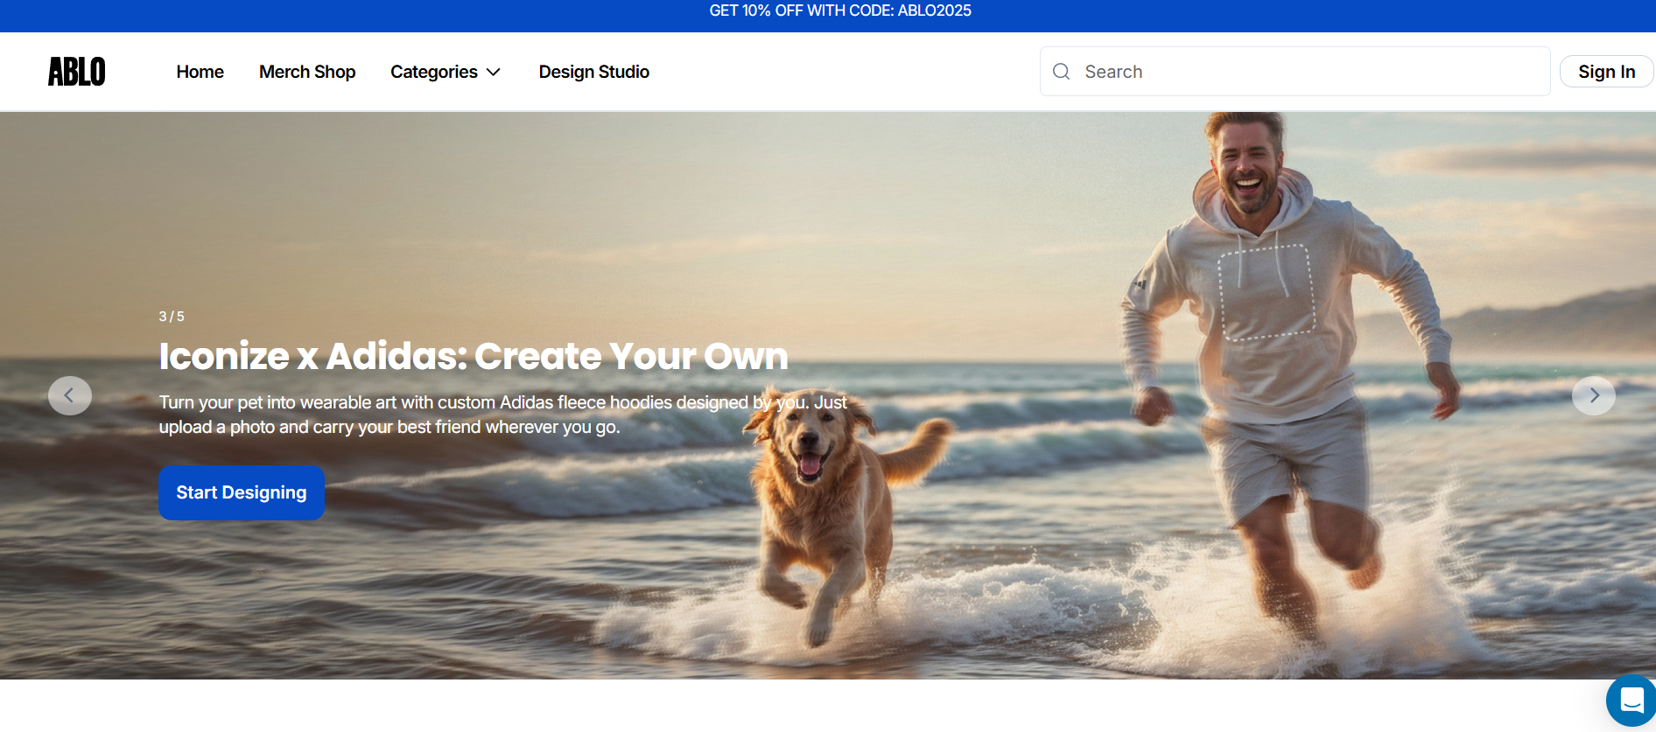Viewport: 1656px width, 732px height.
Task: Click the search magnifier icon
Action: coord(1061,72)
